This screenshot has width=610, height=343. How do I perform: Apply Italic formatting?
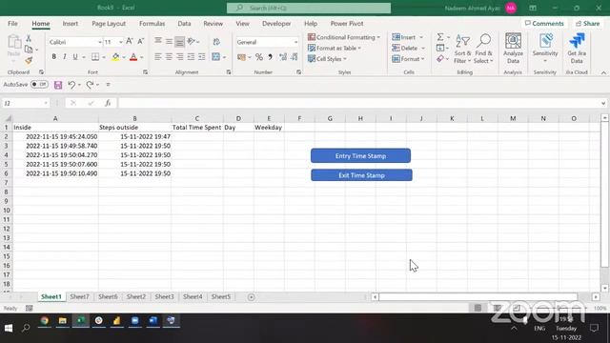click(65, 57)
